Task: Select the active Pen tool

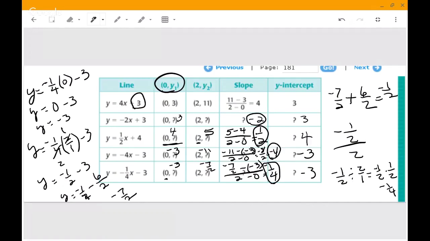Action: coord(94,20)
